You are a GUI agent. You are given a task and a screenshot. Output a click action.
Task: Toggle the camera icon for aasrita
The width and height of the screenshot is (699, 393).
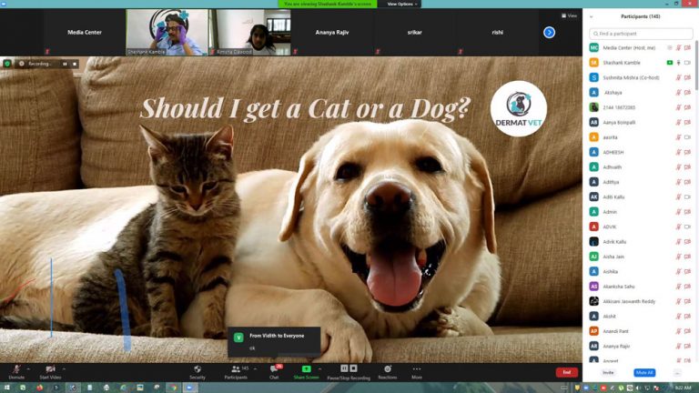pos(687,137)
